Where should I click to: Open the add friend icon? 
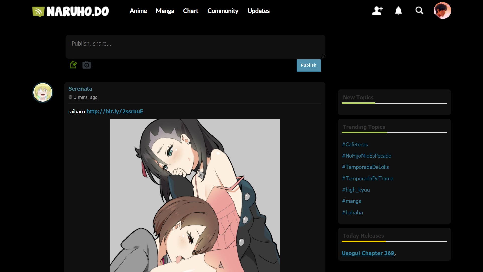377,11
